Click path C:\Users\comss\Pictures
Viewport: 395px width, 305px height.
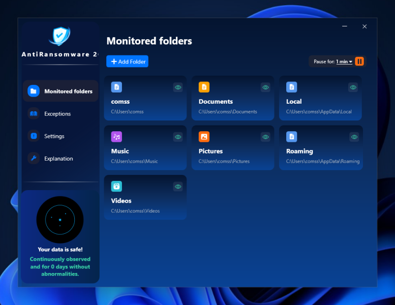tap(224, 161)
